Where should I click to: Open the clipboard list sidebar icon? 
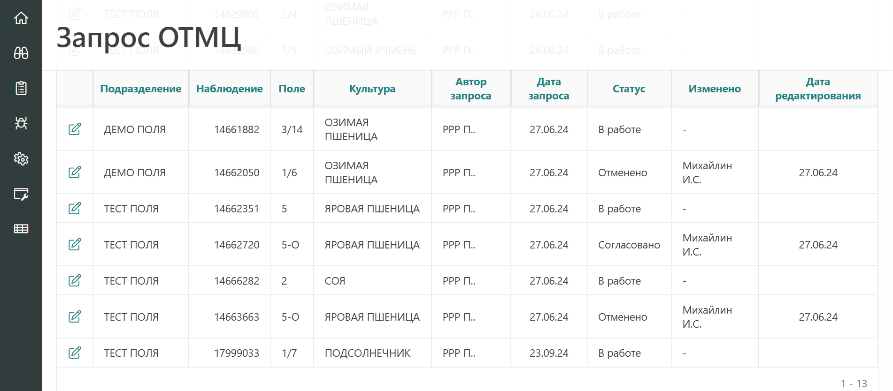pos(21,88)
